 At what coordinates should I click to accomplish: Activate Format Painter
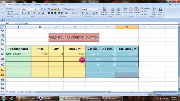click(x=13, y=14)
